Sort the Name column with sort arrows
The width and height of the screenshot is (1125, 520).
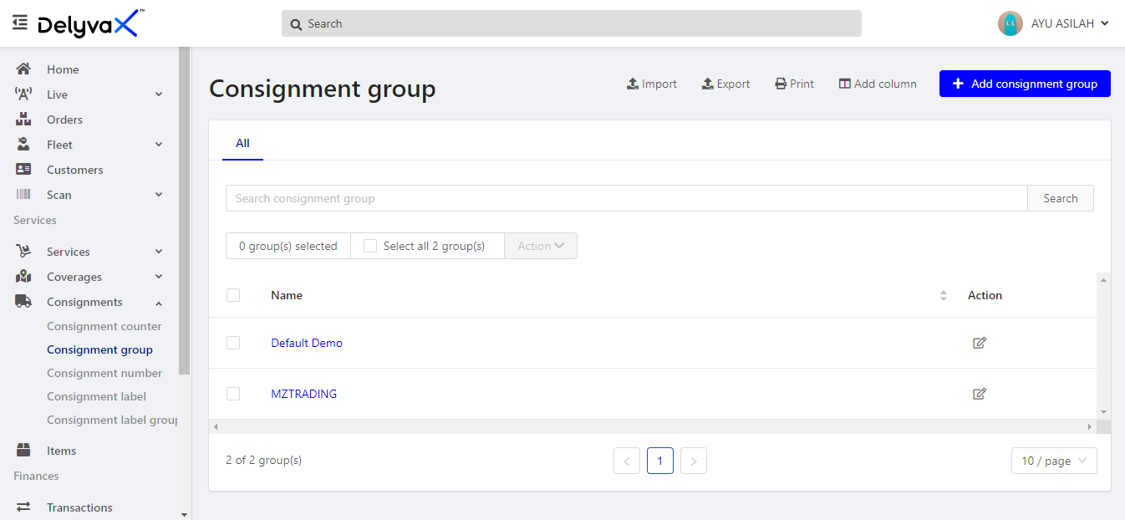coord(944,295)
